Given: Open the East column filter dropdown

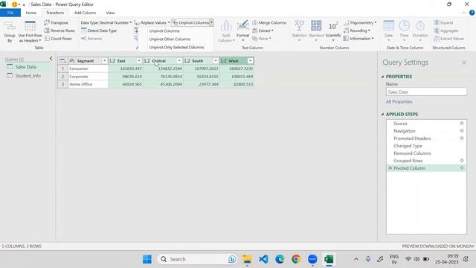Looking at the screenshot, I should 139,61.
